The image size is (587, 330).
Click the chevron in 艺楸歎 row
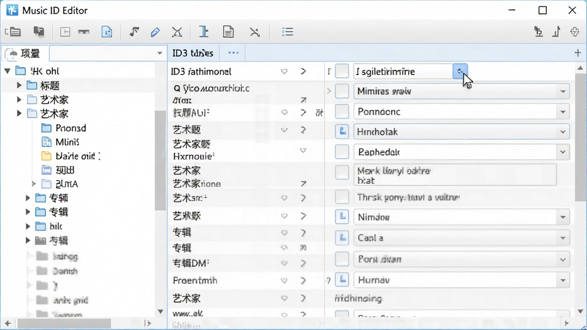click(x=303, y=216)
